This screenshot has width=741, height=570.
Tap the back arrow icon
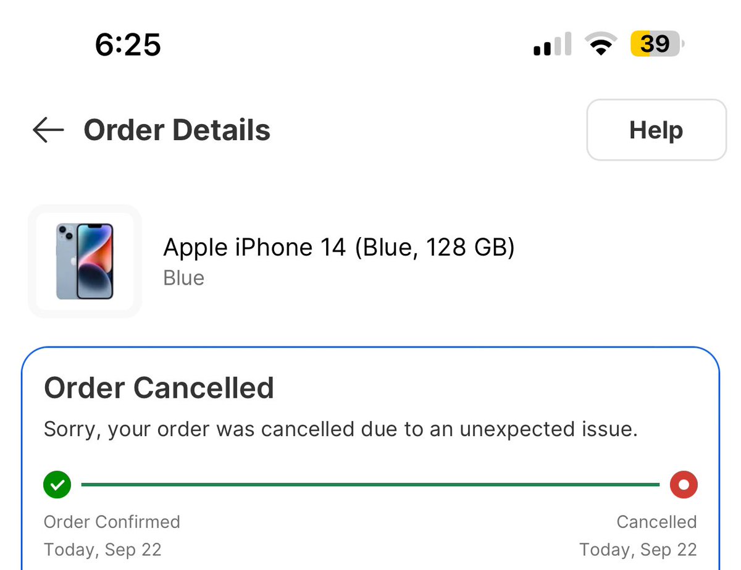[x=48, y=130]
